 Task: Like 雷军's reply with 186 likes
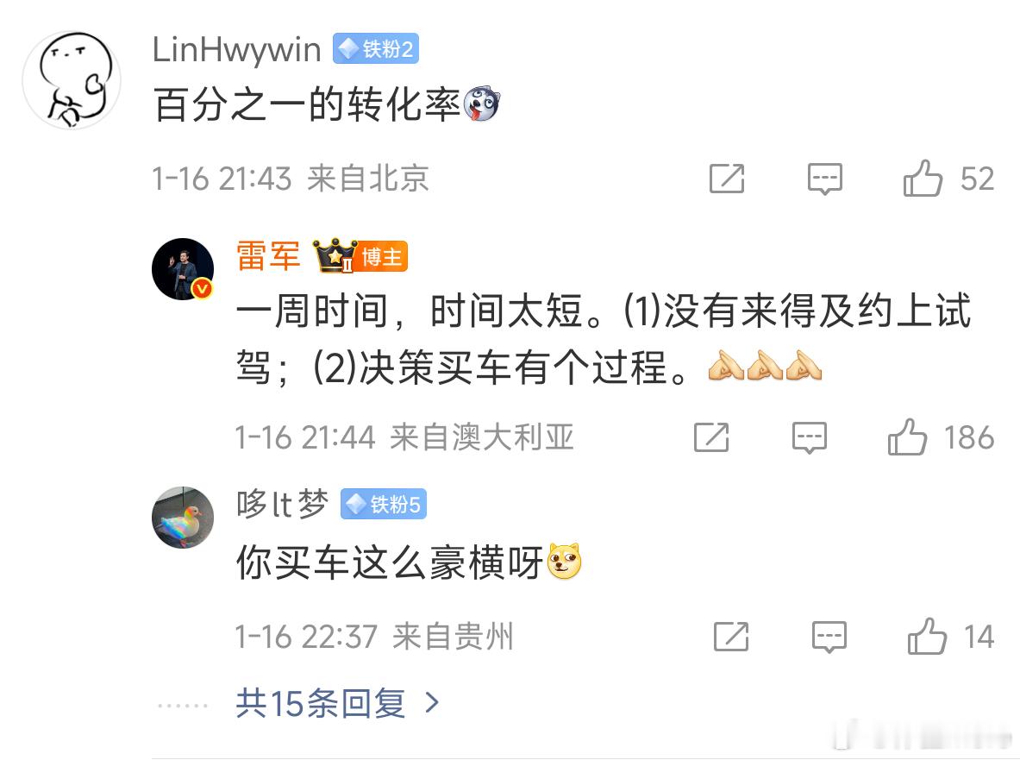coord(907,437)
